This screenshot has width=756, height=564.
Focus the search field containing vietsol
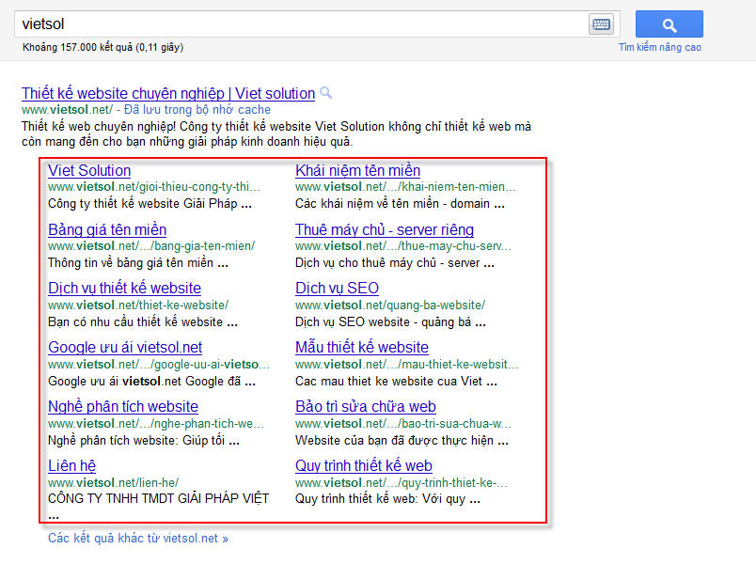[x=301, y=24]
